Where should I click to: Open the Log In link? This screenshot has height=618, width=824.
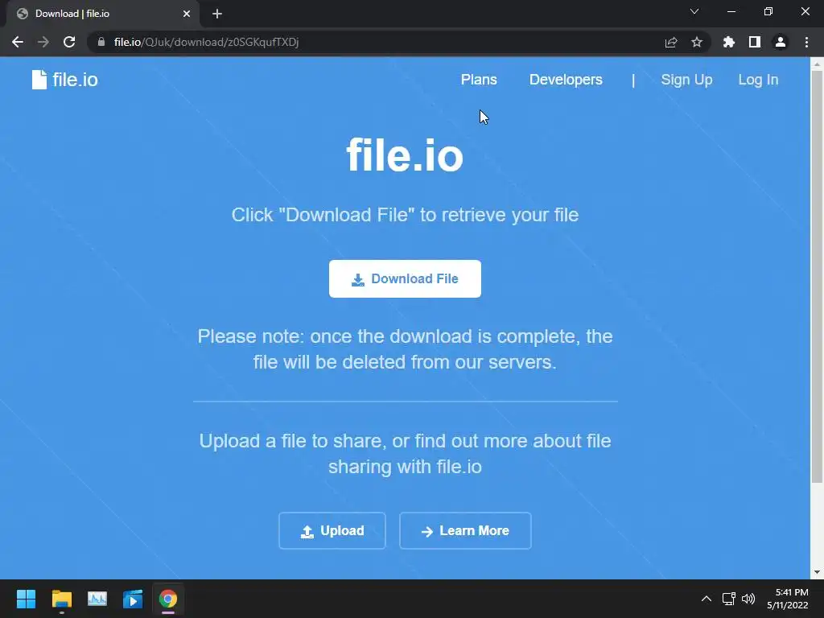point(758,80)
